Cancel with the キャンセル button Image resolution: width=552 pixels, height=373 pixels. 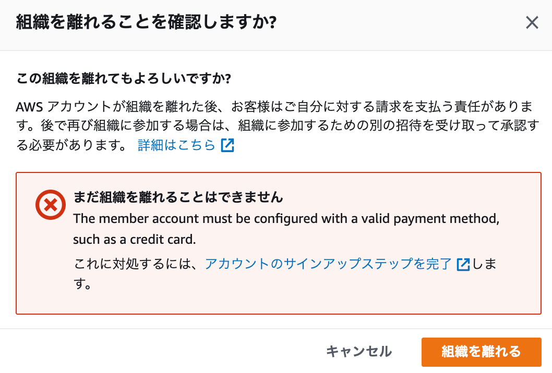point(358,352)
